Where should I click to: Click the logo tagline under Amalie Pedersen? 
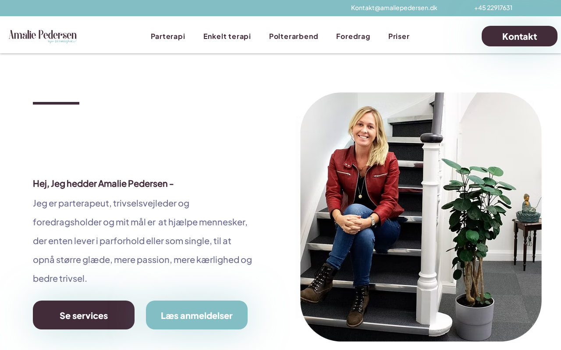62,41
